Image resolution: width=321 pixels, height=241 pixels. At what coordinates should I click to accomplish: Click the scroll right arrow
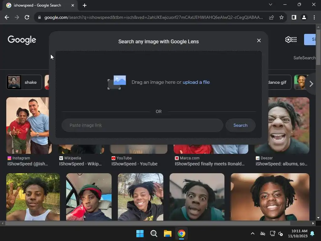[x=313, y=223]
